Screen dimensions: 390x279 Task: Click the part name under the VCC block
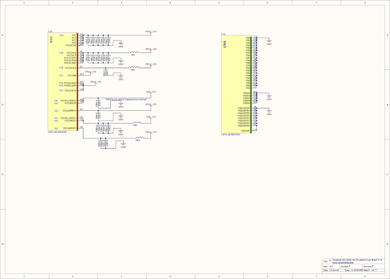[x=57, y=132]
